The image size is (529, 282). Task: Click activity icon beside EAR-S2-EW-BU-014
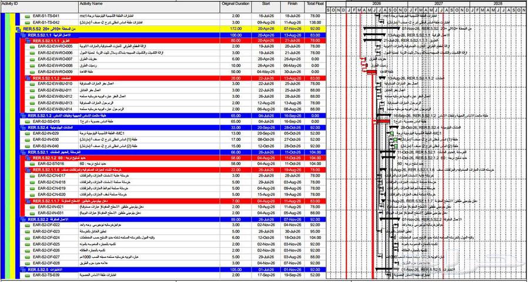click(x=32, y=109)
